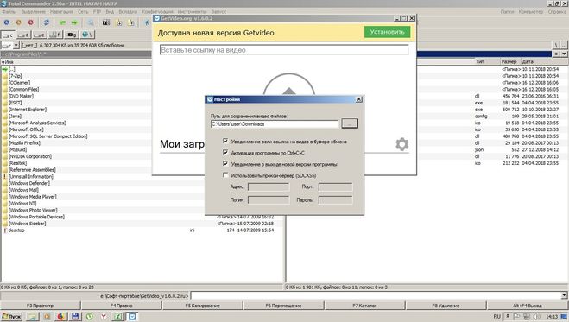This screenshot has height=322, width=569.
Task: Select the desktop ini file row
Action: click(142, 230)
